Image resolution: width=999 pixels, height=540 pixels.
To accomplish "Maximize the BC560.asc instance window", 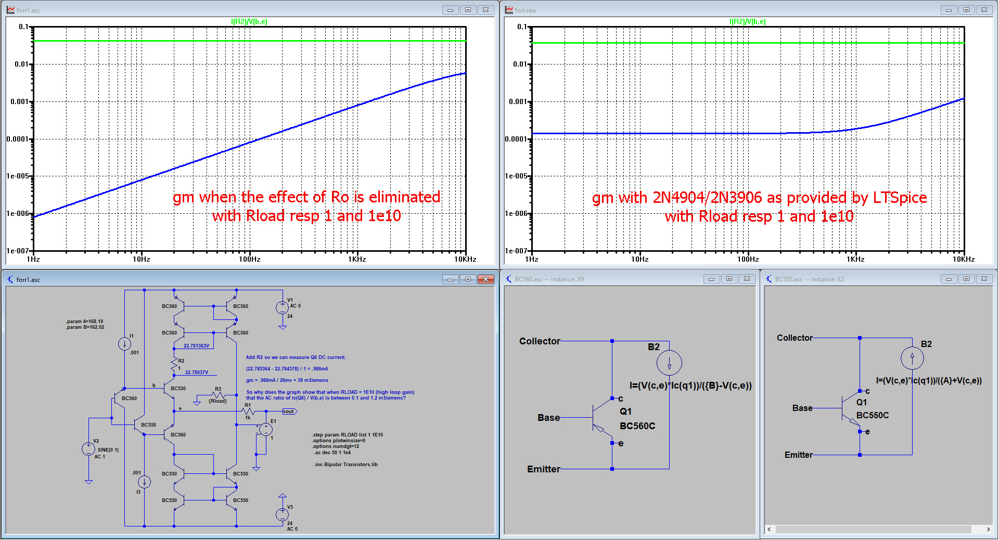I will point(729,279).
